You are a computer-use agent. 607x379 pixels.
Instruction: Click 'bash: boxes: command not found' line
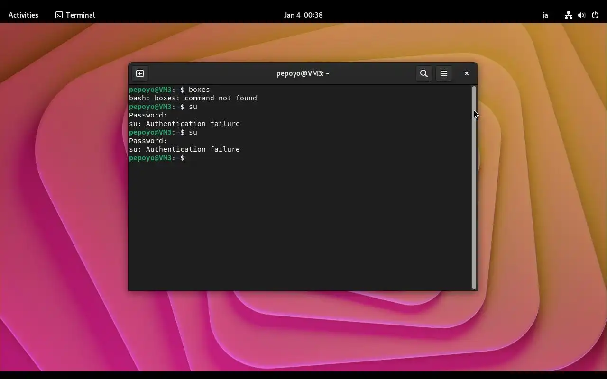[193, 98]
